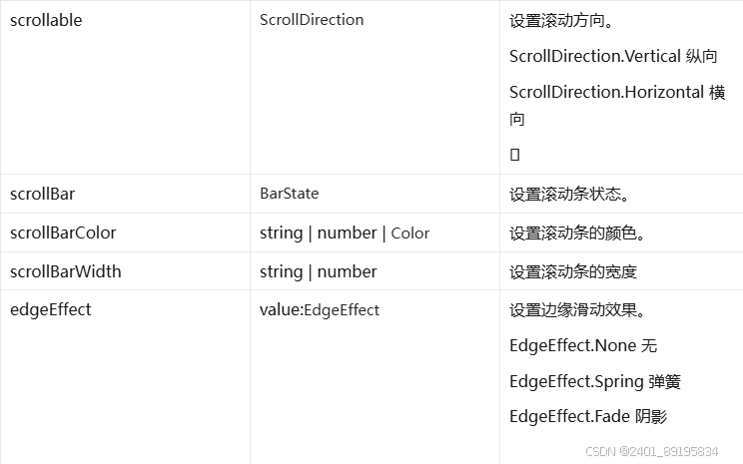Click the ScrollDirection.Vertical description line
Screen dimensions: 743x464
613,56
